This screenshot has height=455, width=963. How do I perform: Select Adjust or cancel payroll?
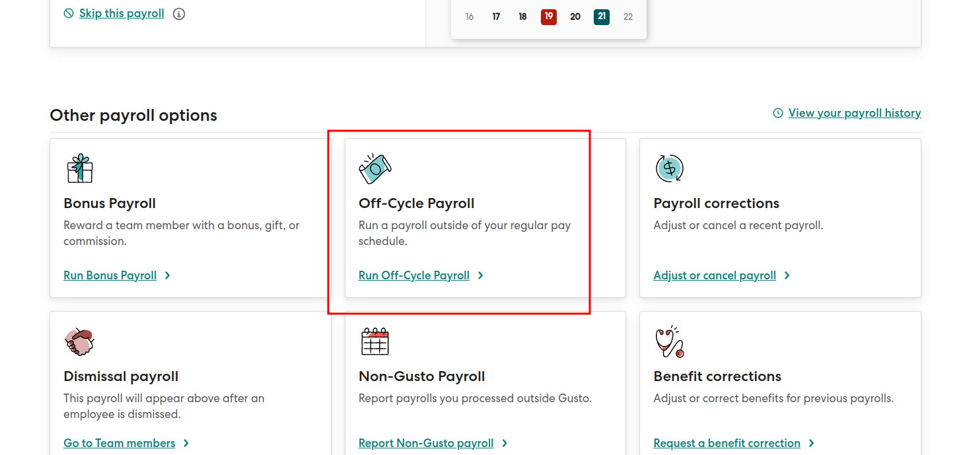[714, 275]
